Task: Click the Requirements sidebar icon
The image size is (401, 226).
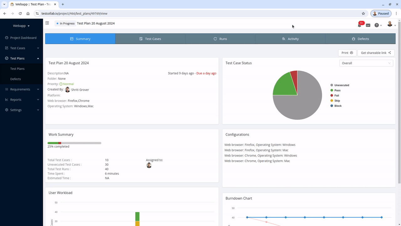Action: pos(7,89)
